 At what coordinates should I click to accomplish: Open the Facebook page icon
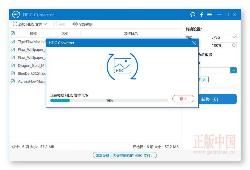tap(202, 15)
